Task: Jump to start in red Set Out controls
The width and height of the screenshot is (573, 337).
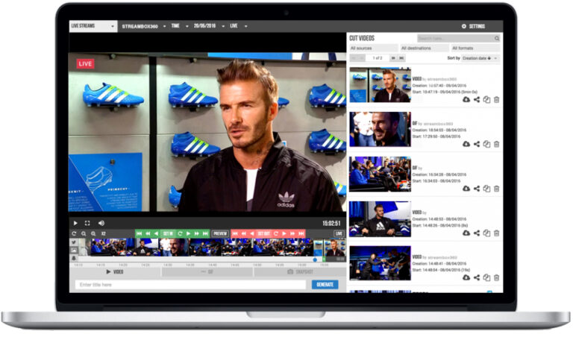Action: (x=235, y=233)
